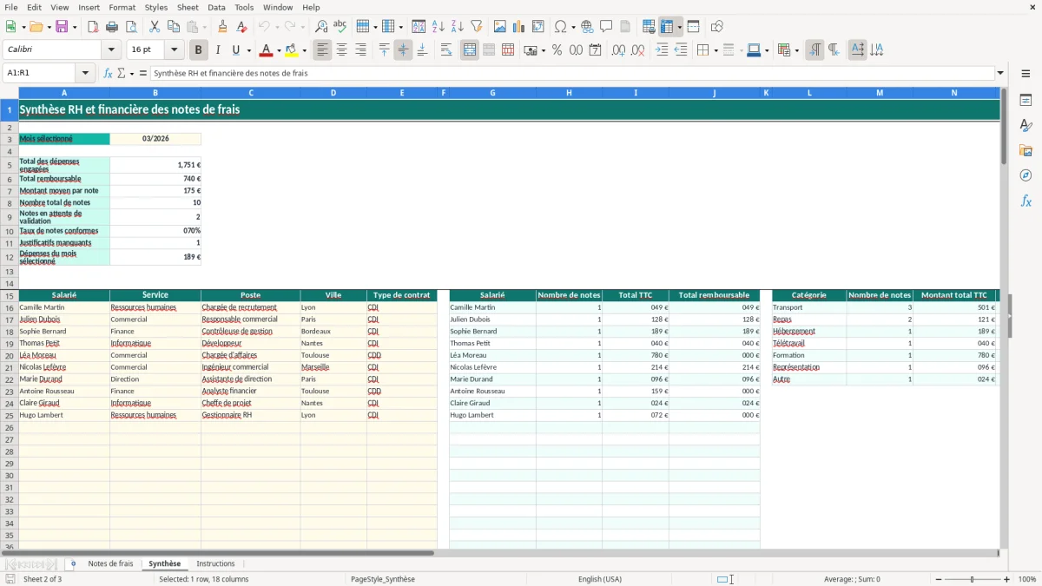This screenshot has height=586, width=1042.
Task: Click the Export as PDF icon
Action: (x=93, y=27)
